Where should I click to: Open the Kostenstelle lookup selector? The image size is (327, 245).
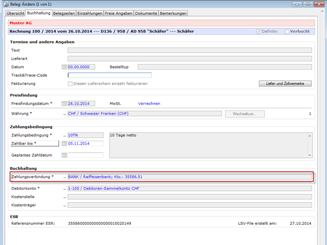(65, 197)
